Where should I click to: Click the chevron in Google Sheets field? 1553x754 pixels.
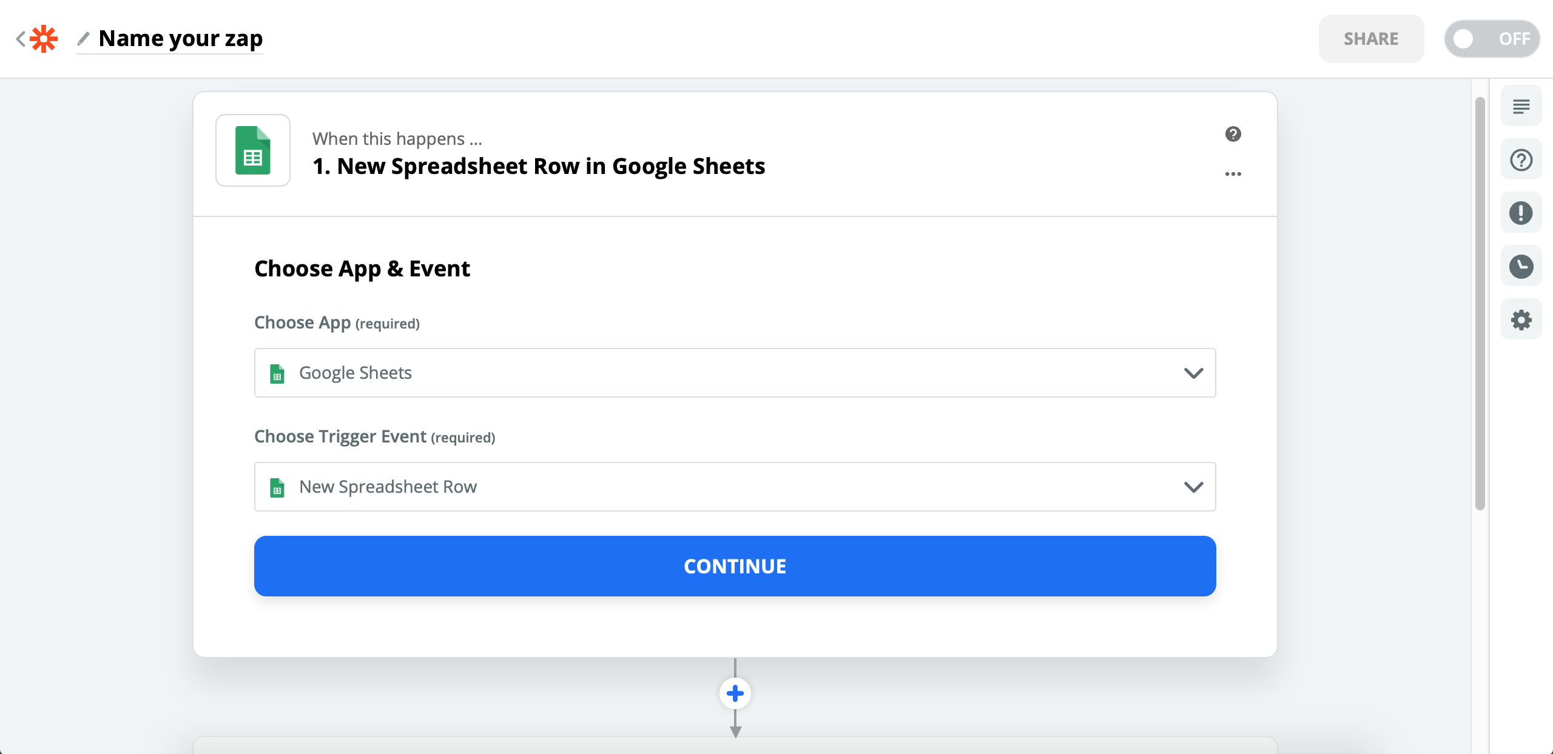coord(1193,373)
